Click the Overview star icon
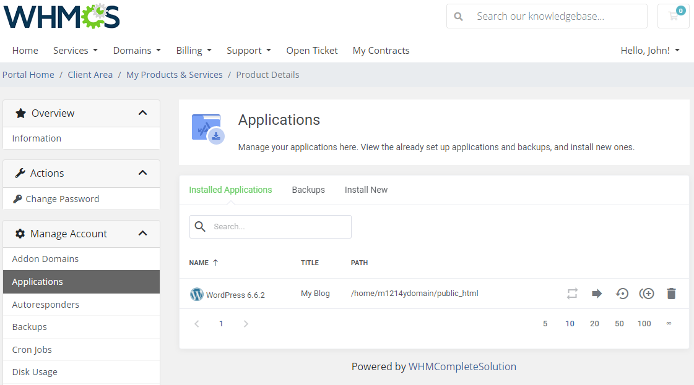This screenshot has width=694, height=385. tap(20, 113)
